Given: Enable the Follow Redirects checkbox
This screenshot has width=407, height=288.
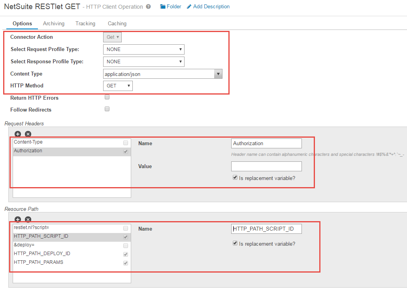Looking at the screenshot, I should (x=107, y=109).
